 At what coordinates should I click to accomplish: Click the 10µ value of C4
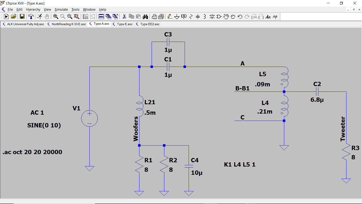pos(197,173)
